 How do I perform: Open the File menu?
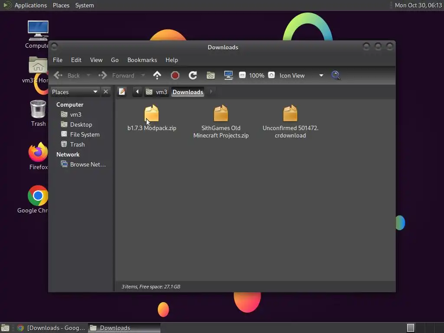(x=58, y=60)
